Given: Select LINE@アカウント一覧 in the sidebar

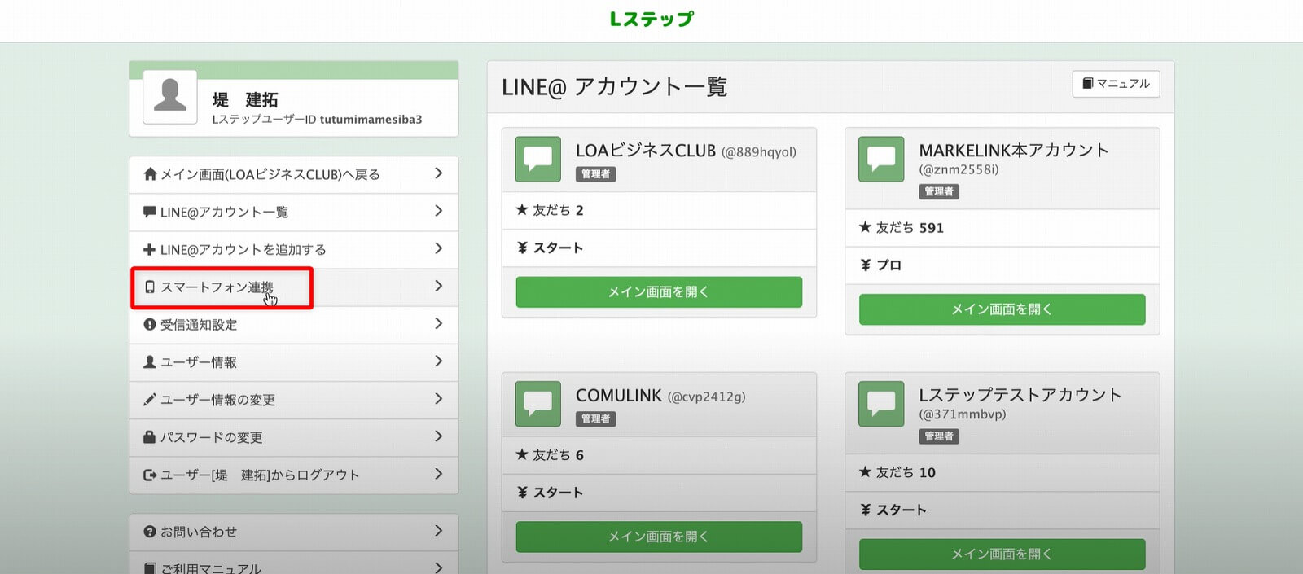Looking at the screenshot, I should tap(294, 212).
